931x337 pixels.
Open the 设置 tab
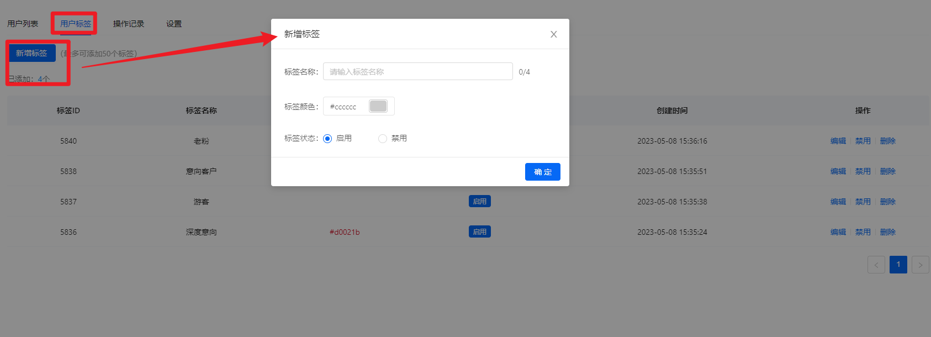coord(174,24)
